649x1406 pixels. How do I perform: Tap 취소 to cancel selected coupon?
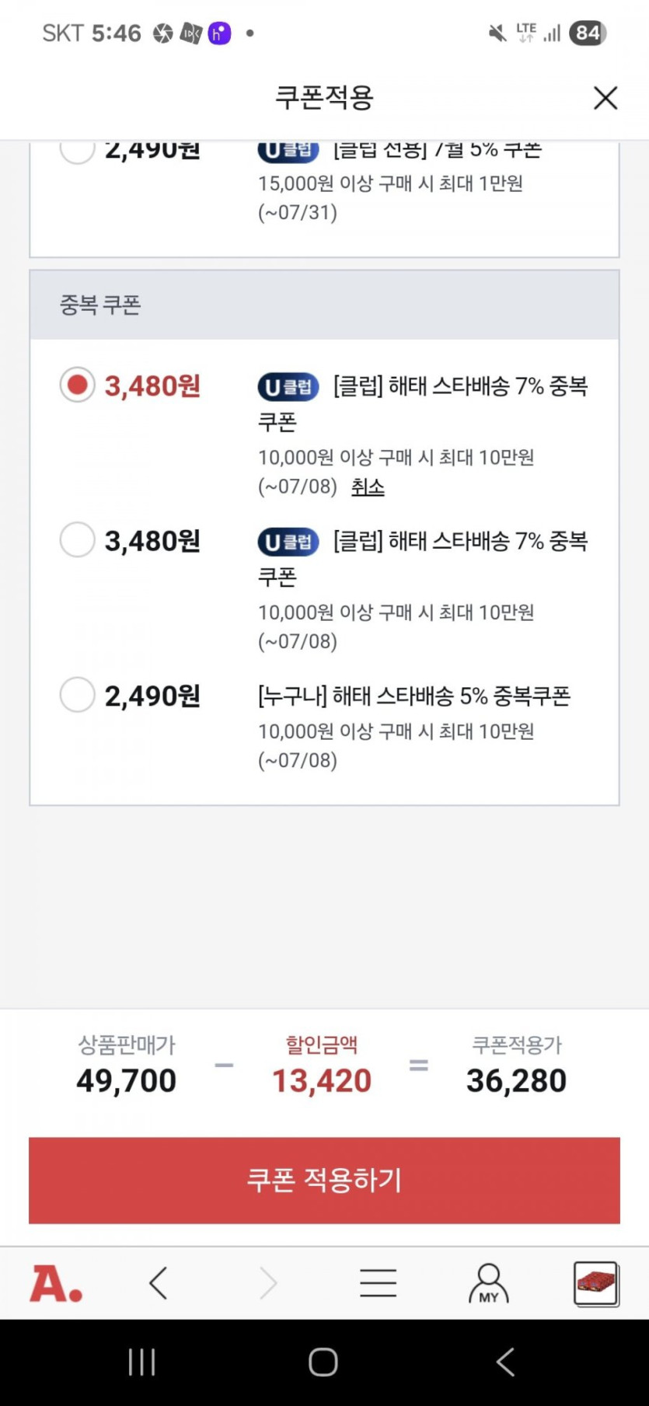[368, 487]
